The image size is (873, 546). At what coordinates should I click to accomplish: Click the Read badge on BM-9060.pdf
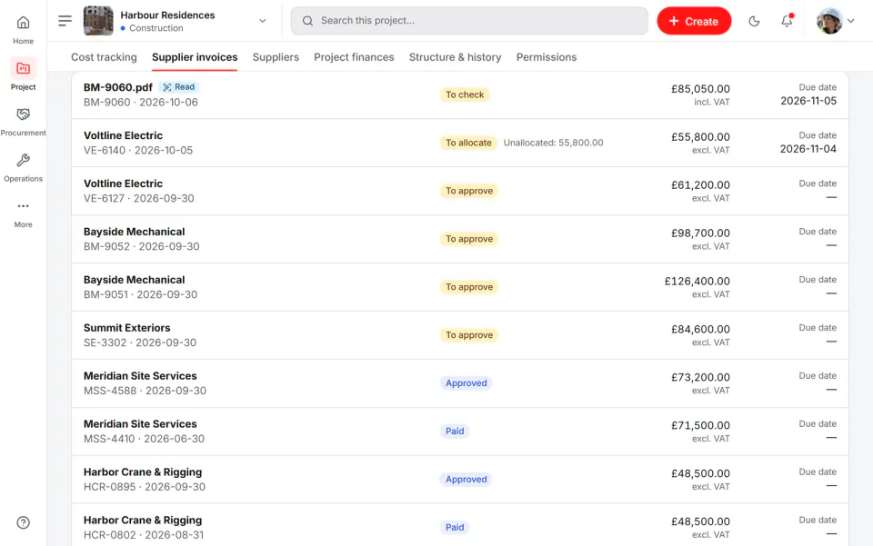pyautogui.click(x=179, y=86)
